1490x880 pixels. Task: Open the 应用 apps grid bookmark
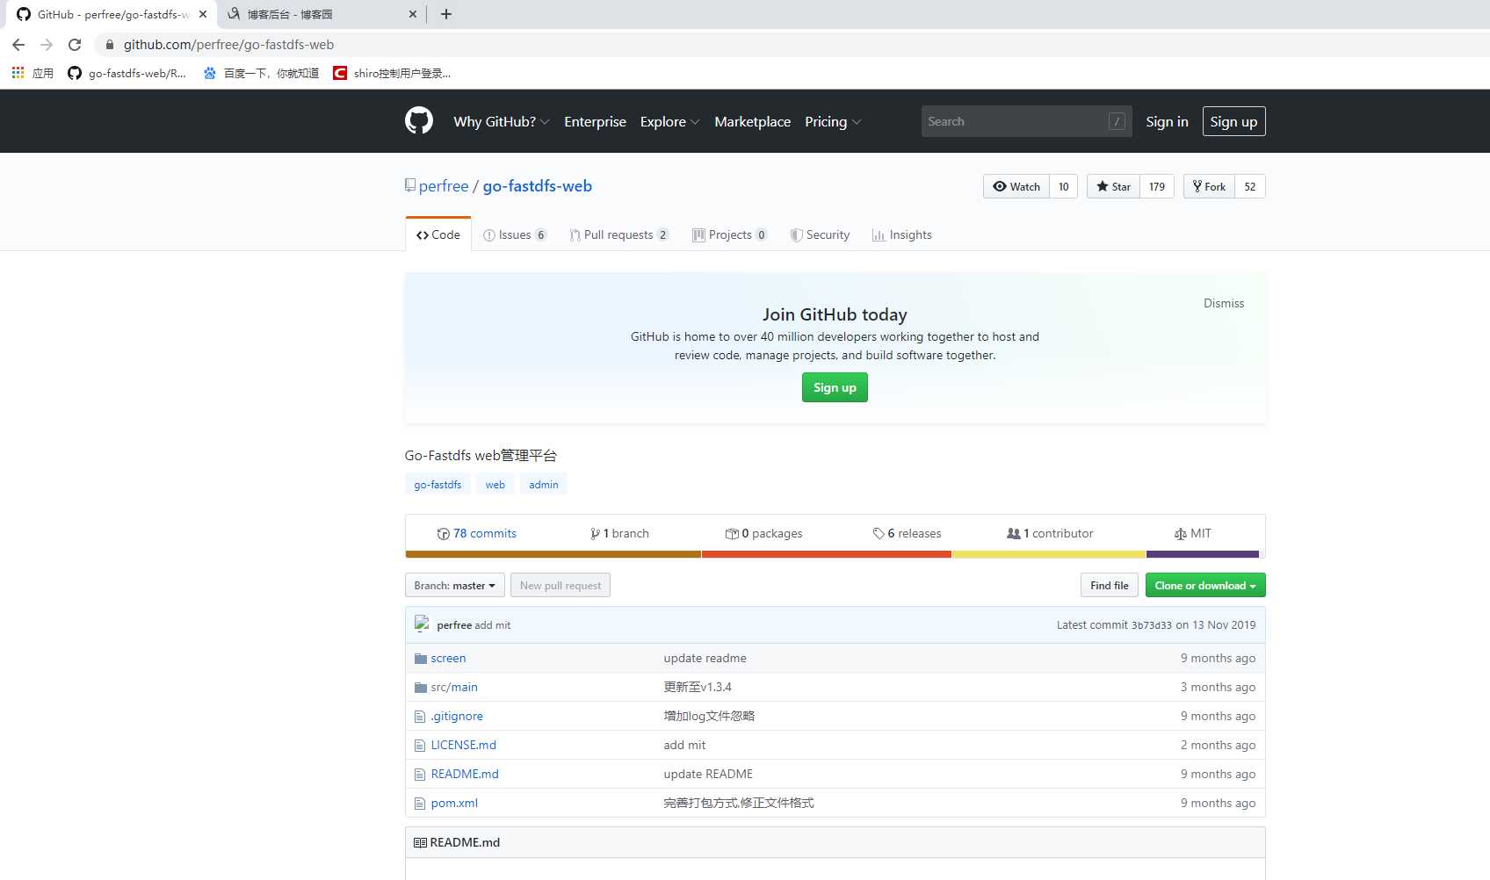[33, 73]
